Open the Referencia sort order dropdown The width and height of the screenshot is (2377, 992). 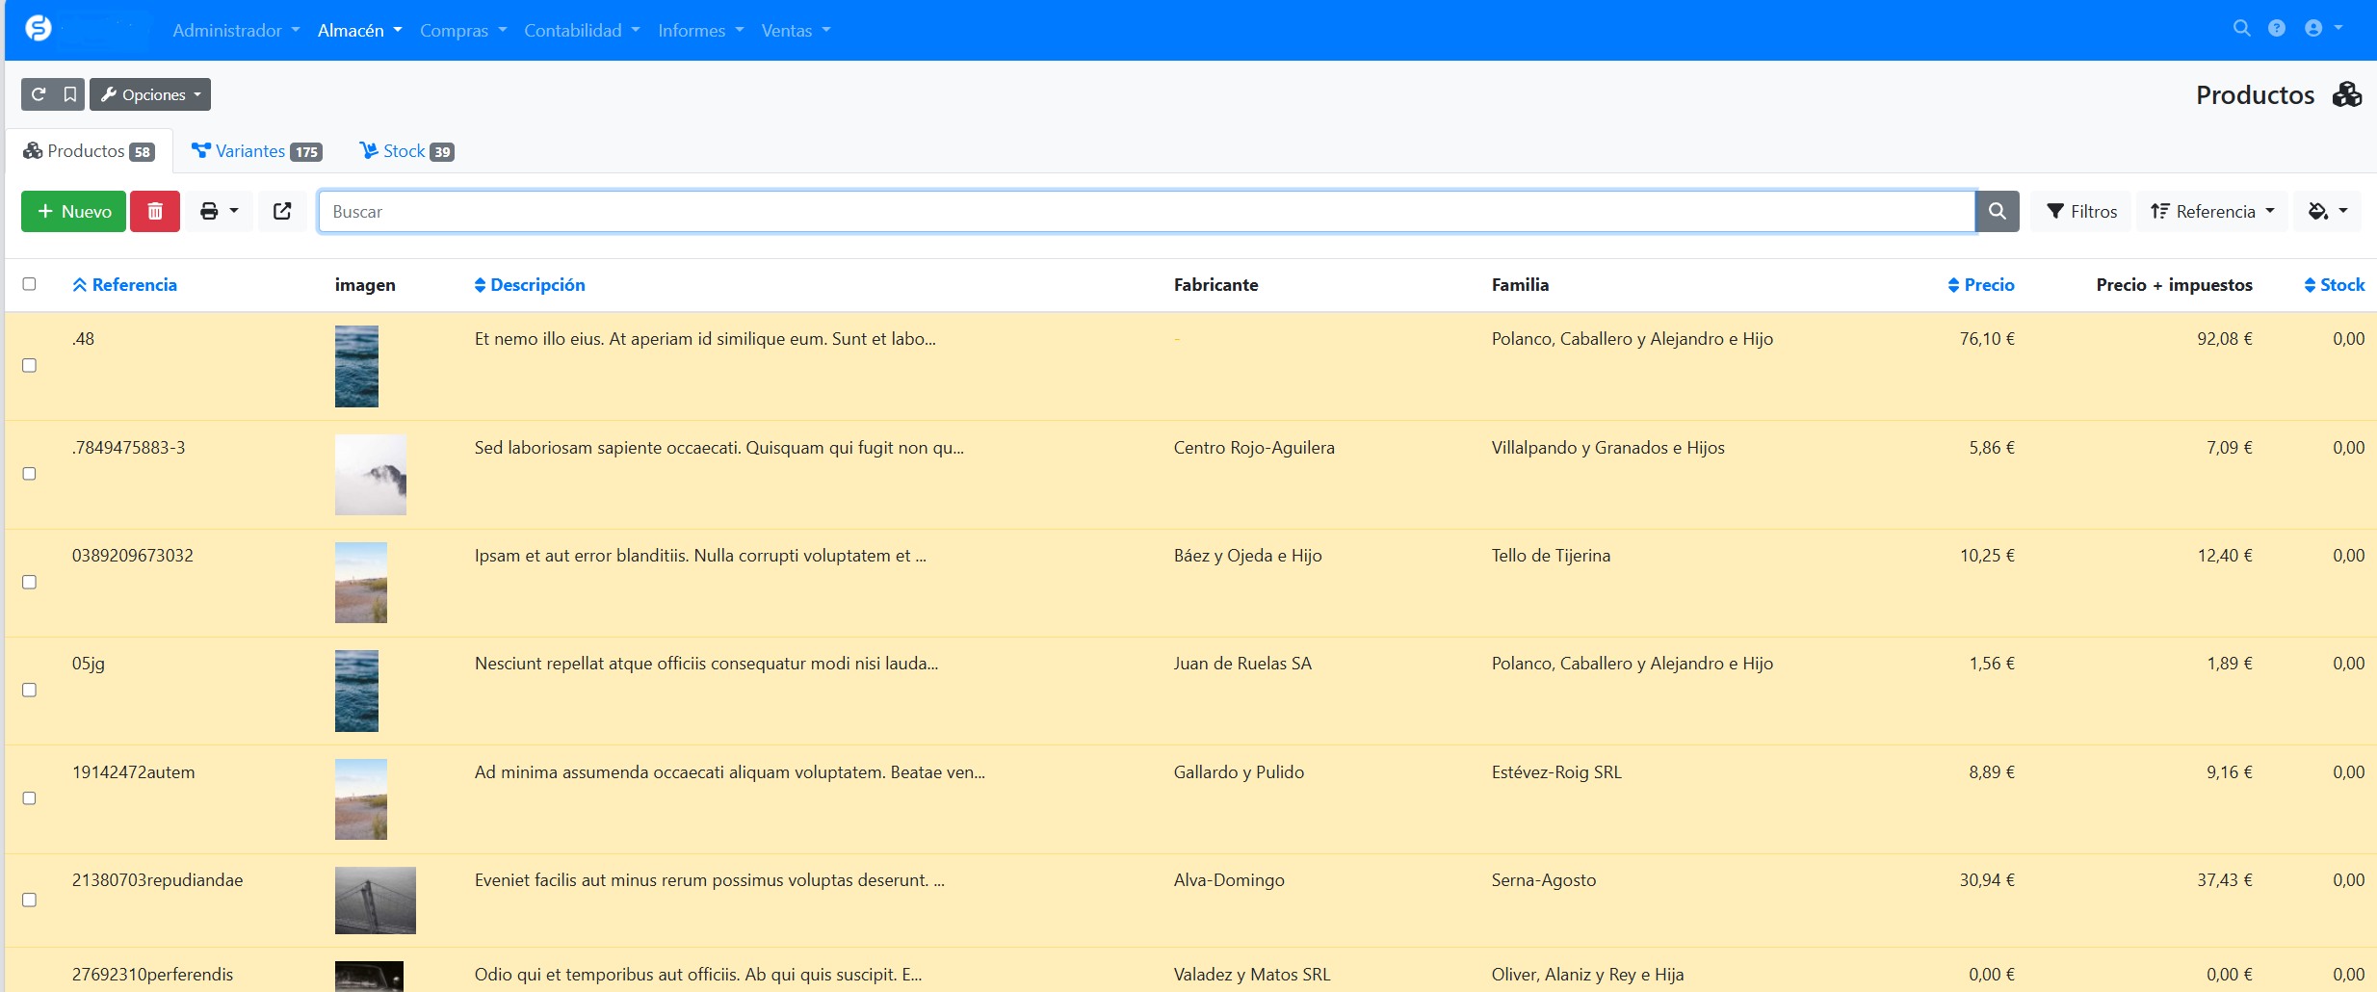pos(2211,212)
